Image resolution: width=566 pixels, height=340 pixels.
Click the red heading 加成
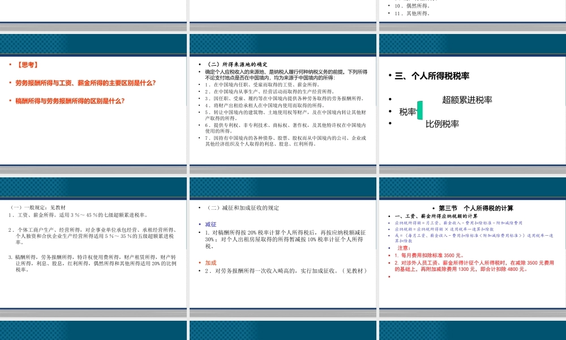pyautogui.click(x=210, y=262)
